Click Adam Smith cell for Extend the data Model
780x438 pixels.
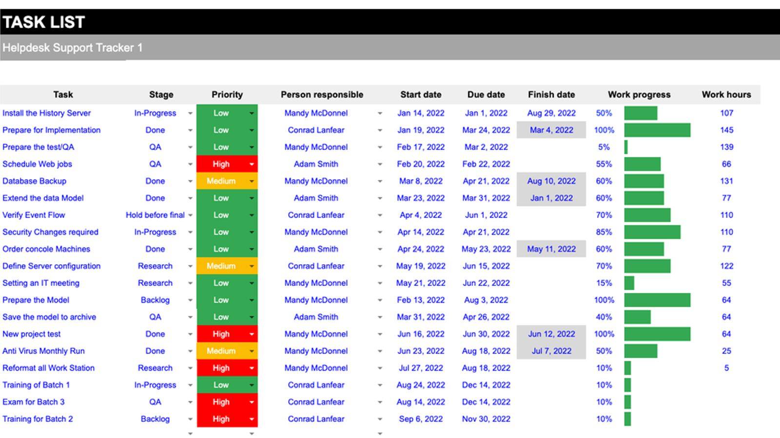pos(316,198)
